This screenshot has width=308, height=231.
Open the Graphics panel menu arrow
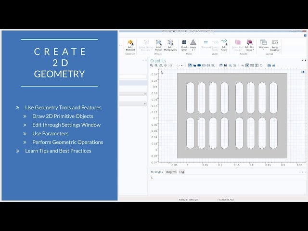coord(303,61)
